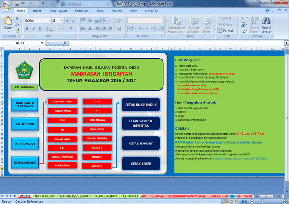Screen dimensions: 289x204
Task: Toggle italic formatting
Action: click(34, 28)
